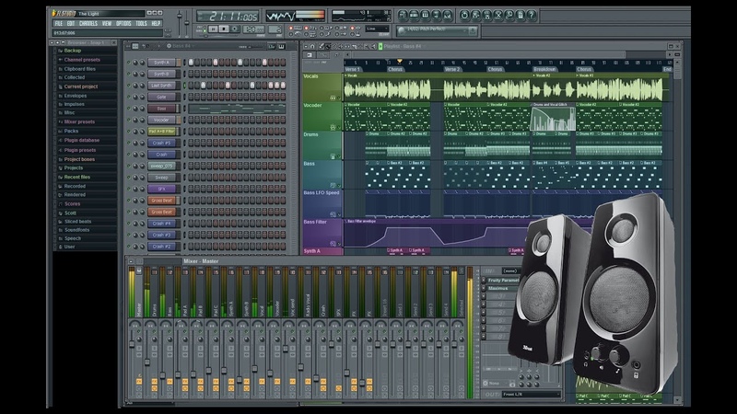Open the HELP menu
The image size is (737, 414).
(x=156, y=24)
